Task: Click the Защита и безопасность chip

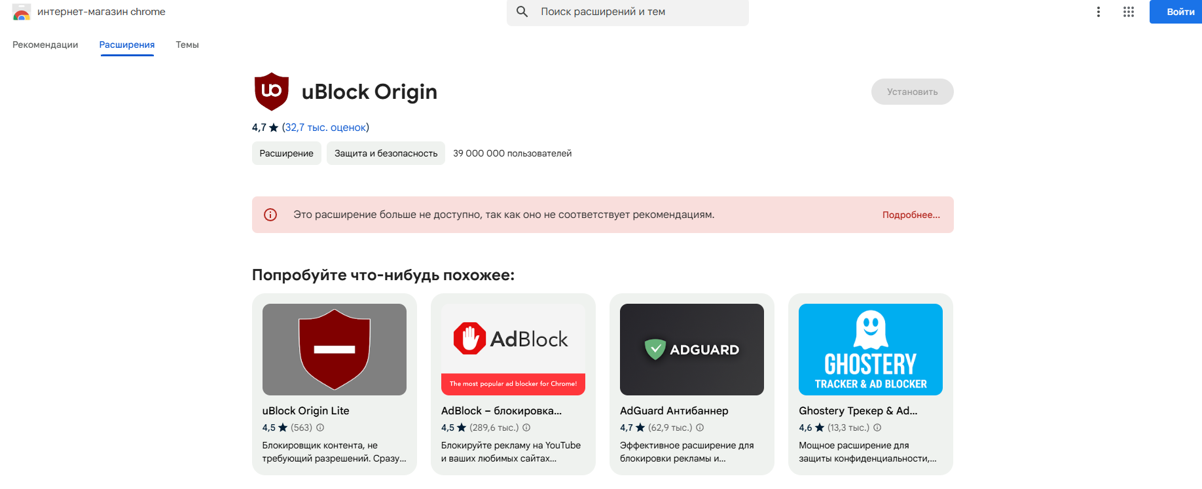Action: [386, 153]
